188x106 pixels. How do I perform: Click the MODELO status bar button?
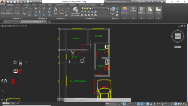pos(110,104)
